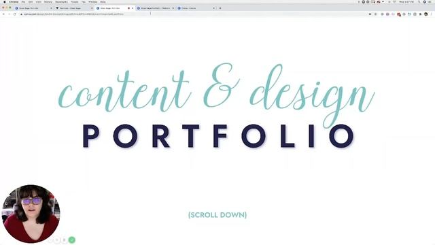Open the Chrome profile avatar
Screen dimensions: 435x245
426,14
